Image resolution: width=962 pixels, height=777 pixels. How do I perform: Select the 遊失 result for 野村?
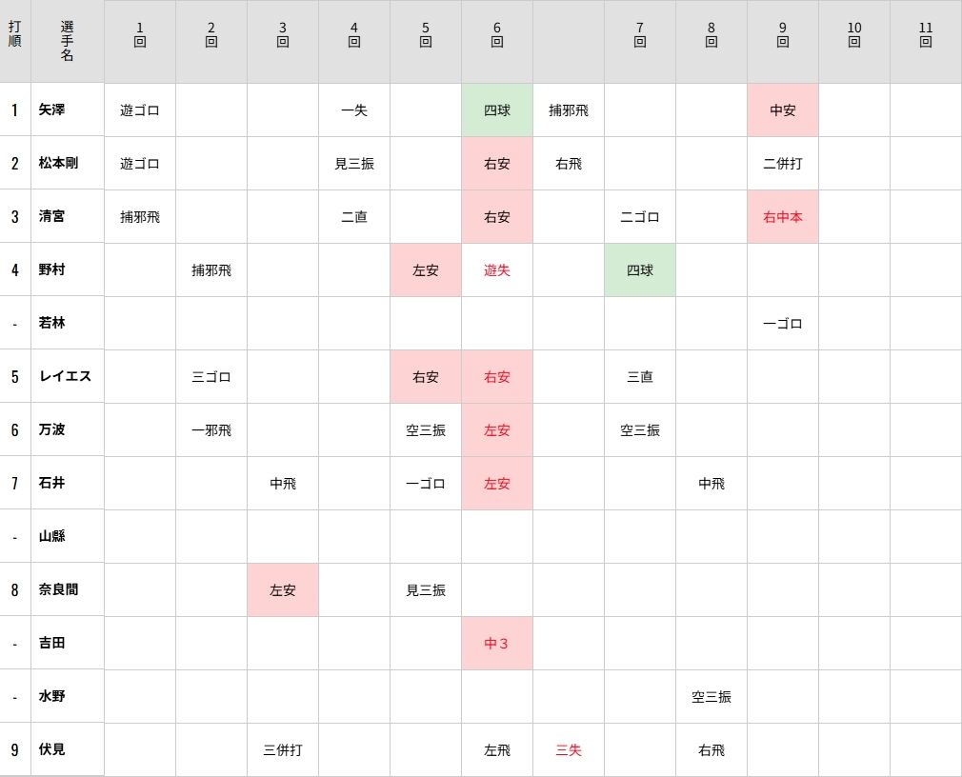(x=497, y=269)
